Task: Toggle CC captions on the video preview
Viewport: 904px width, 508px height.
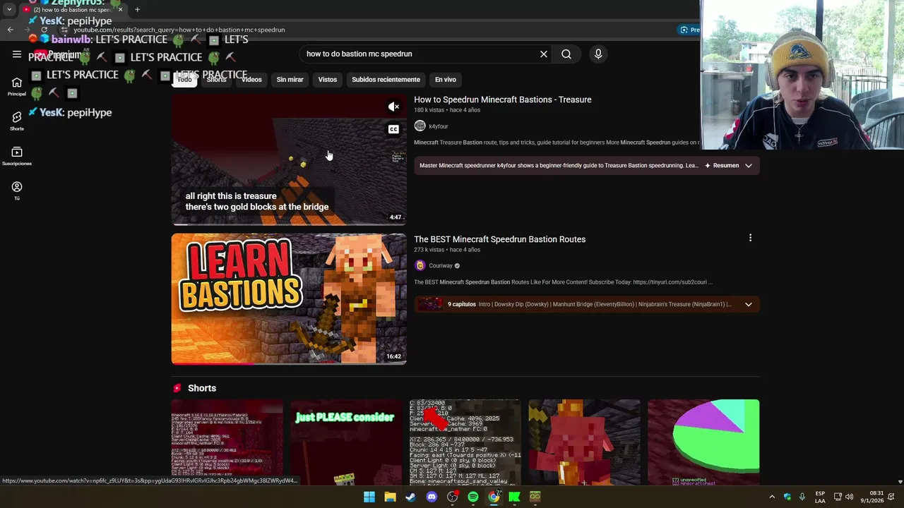Action: tap(393, 129)
